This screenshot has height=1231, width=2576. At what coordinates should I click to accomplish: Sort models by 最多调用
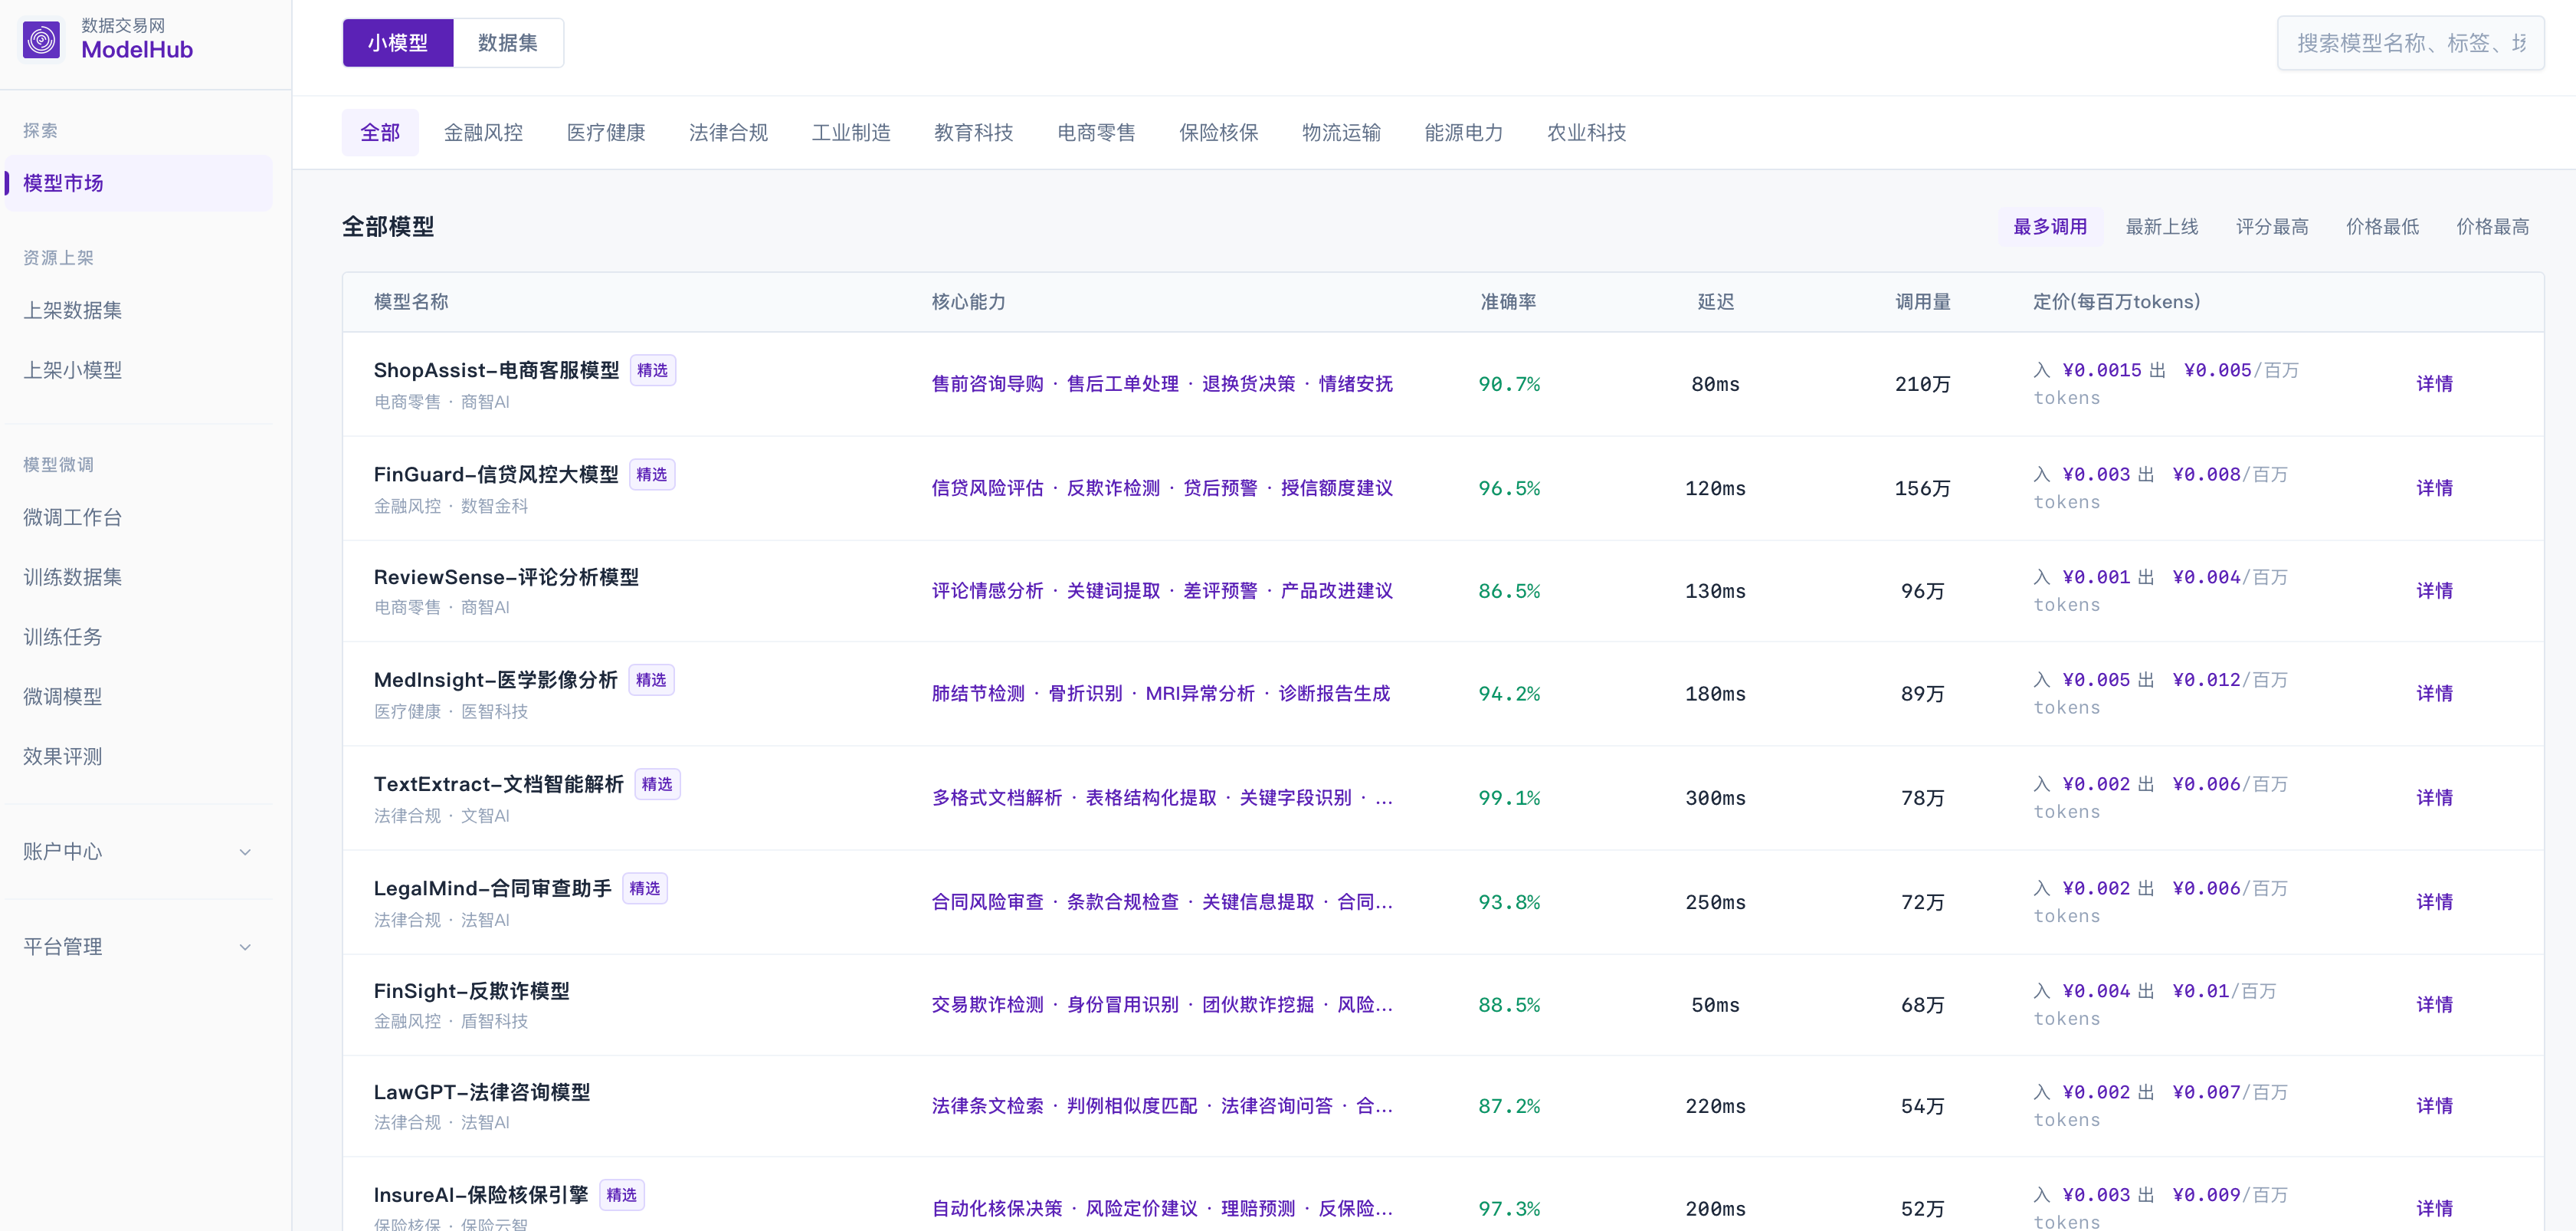(x=2050, y=227)
